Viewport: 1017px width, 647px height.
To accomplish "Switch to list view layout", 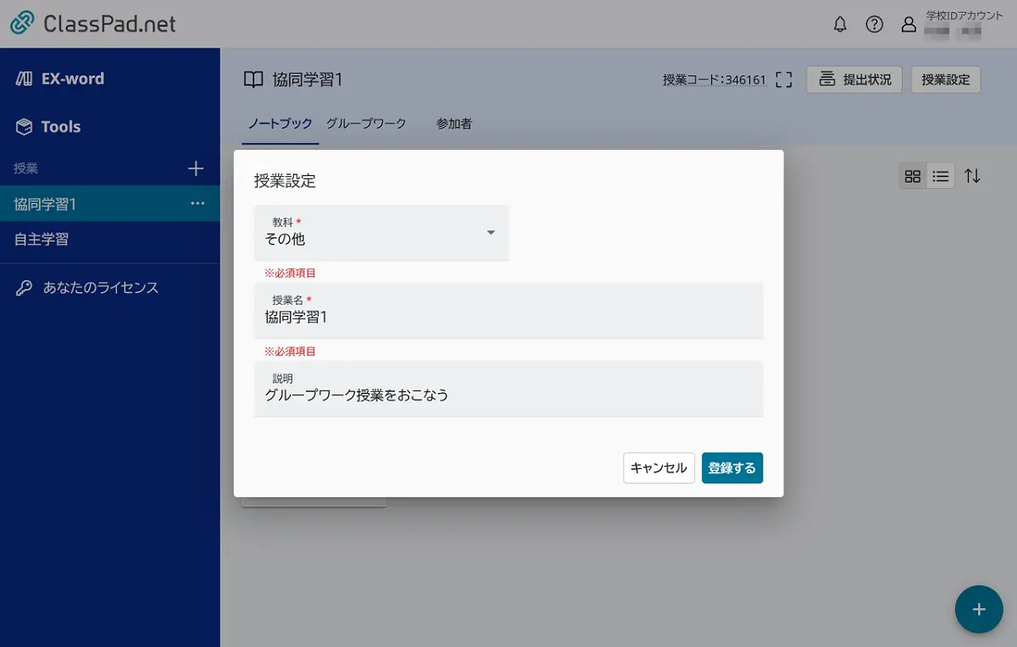I will pos(941,175).
